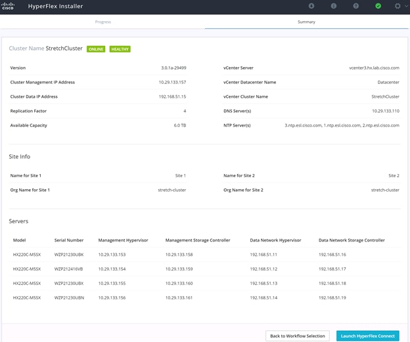Click the Serial Number column header
The width and height of the screenshot is (410, 342).
[x=69, y=240]
